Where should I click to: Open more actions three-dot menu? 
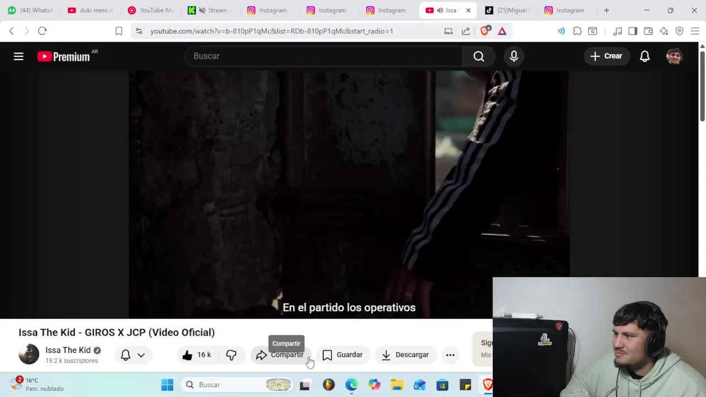pyautogui.click(x=450, y=355)
